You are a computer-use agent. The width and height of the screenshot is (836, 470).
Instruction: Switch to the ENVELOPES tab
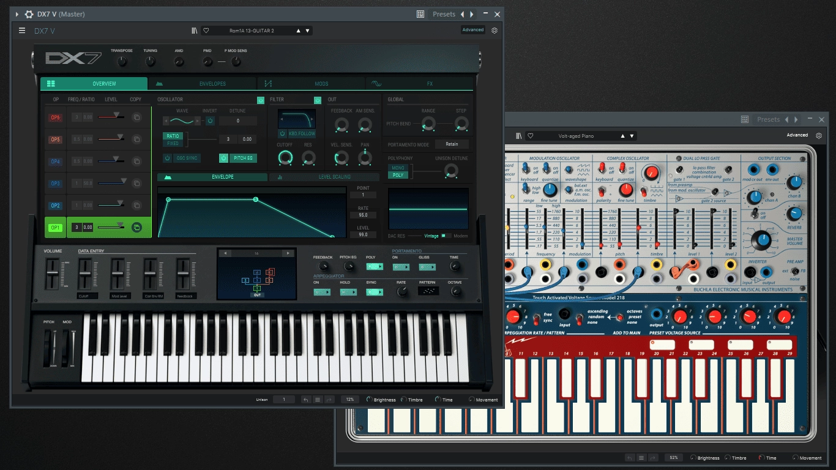coord(203,84)
